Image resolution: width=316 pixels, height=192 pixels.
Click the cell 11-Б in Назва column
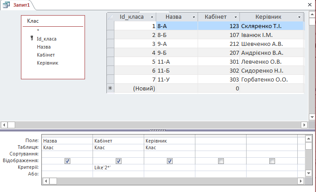177,70
